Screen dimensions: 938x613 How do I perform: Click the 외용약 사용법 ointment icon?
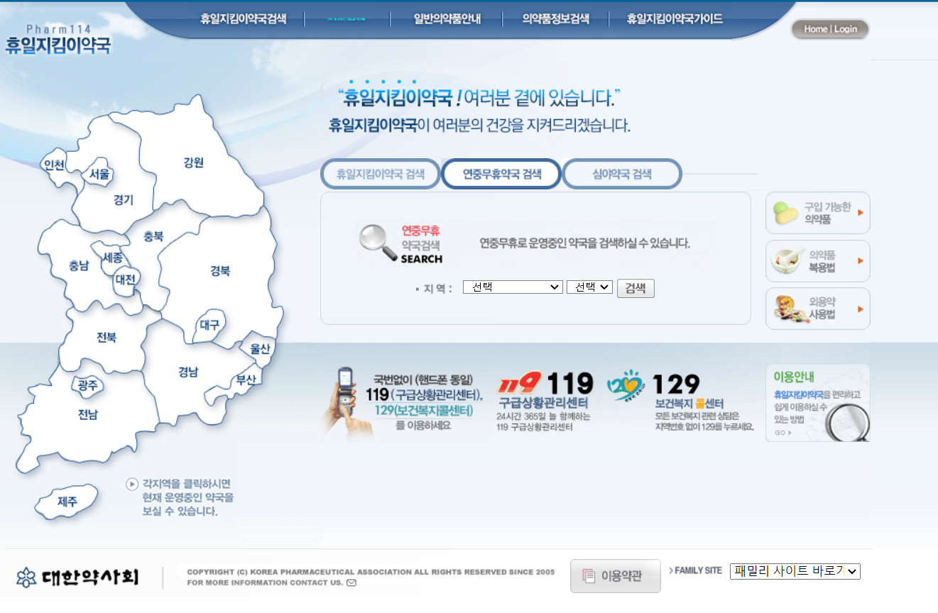pos(790,309)
